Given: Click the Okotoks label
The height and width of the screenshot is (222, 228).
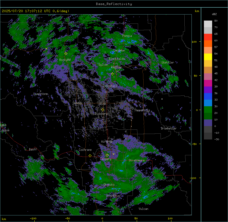Looking at the screenshot, I should point(109,185).
